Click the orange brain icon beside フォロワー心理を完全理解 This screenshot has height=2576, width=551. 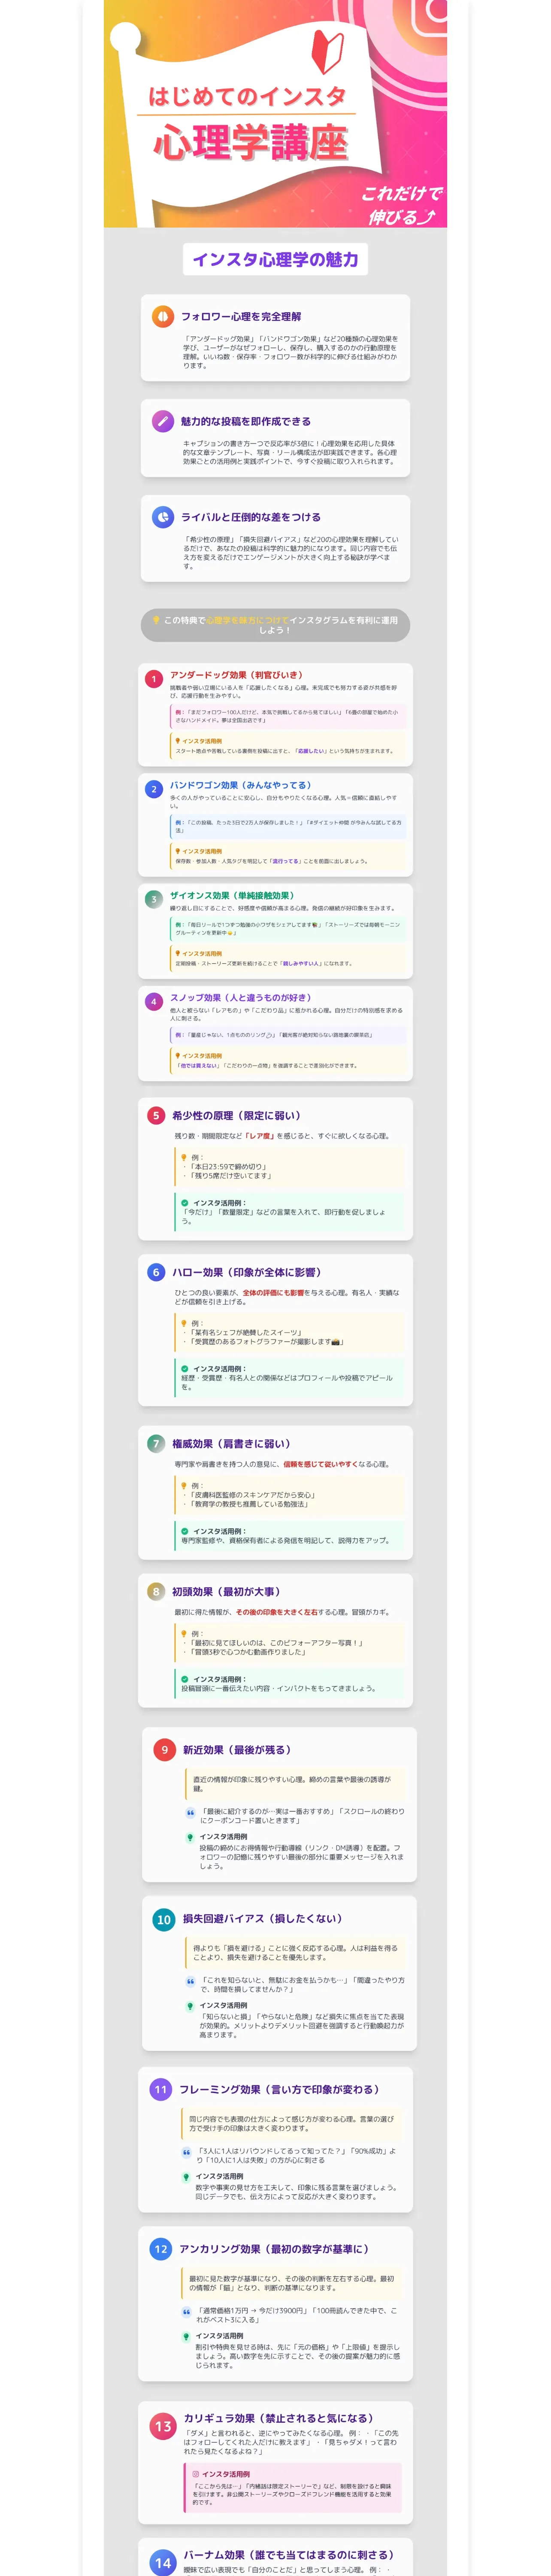[x=163, y=316]
